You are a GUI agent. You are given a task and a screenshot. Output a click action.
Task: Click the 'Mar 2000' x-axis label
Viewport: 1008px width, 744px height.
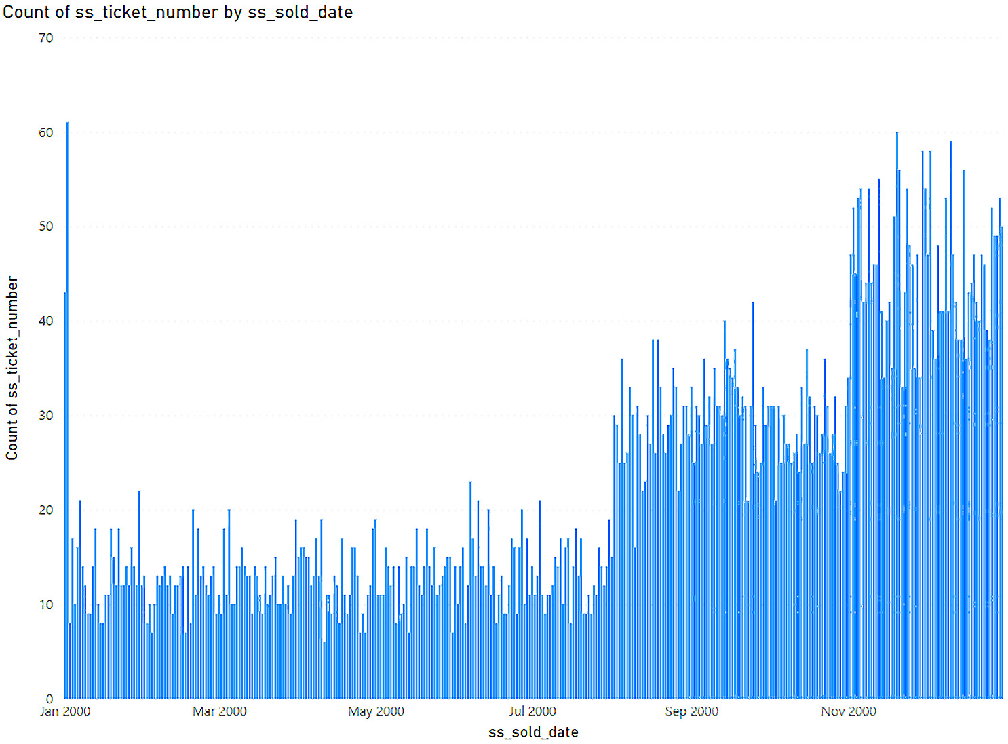tap(219, 711)
